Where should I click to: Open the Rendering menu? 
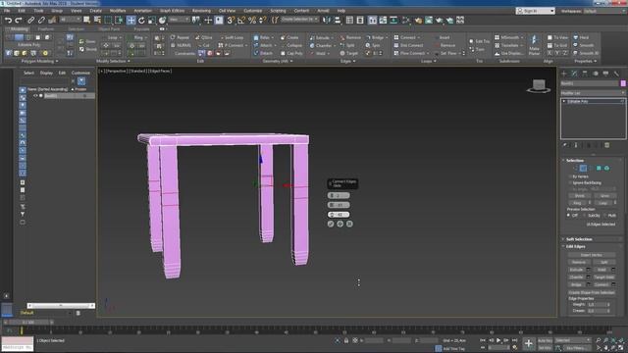pyautogui.click(x=201, y=11)
